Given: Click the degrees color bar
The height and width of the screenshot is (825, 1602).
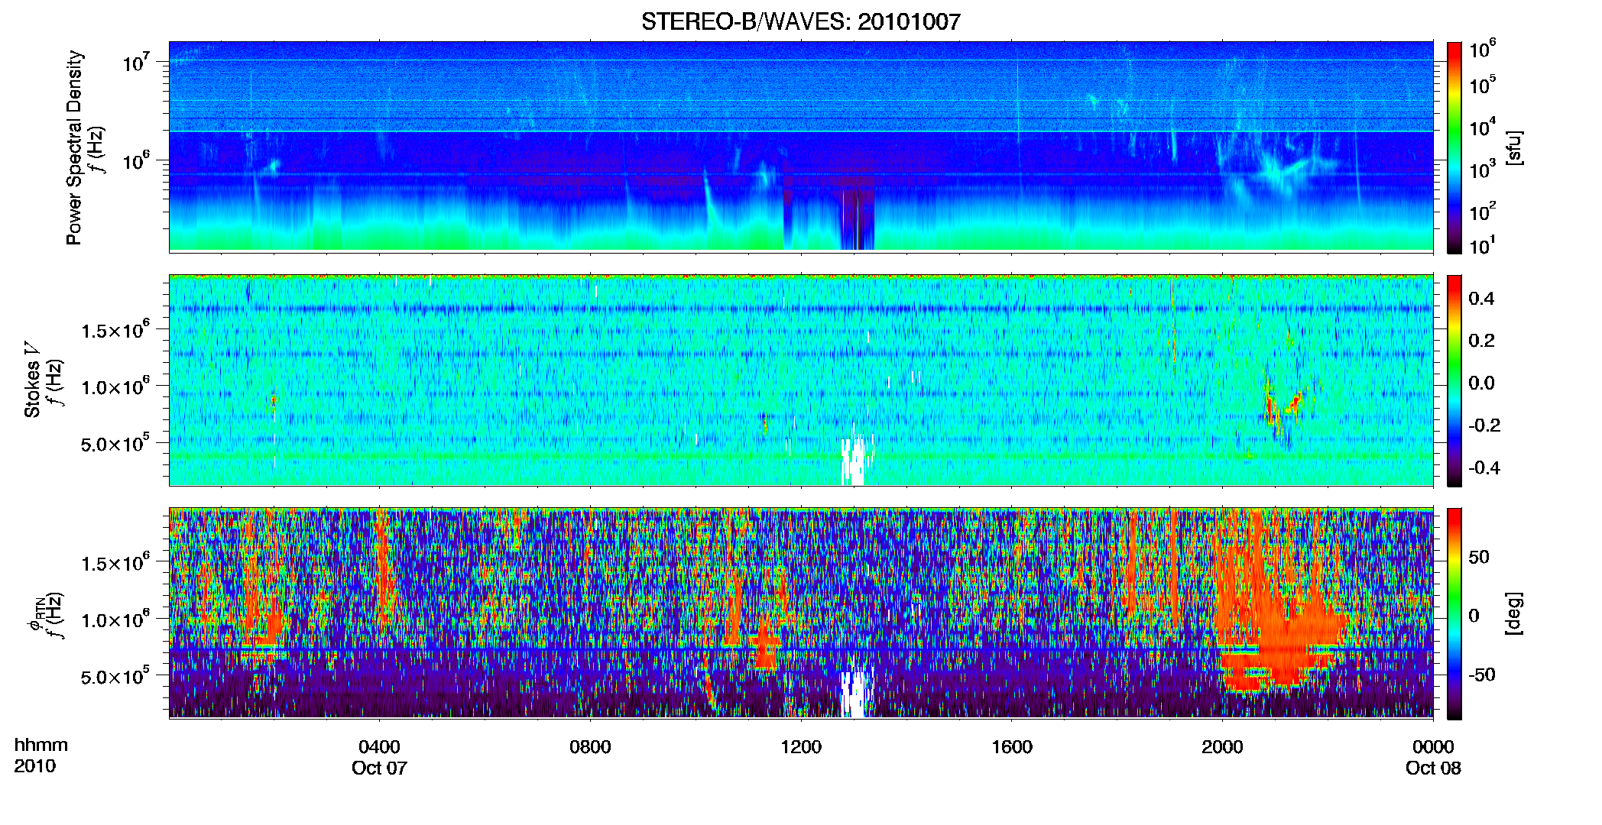Looking at the screenshot, I should (x=1454, y=613).
